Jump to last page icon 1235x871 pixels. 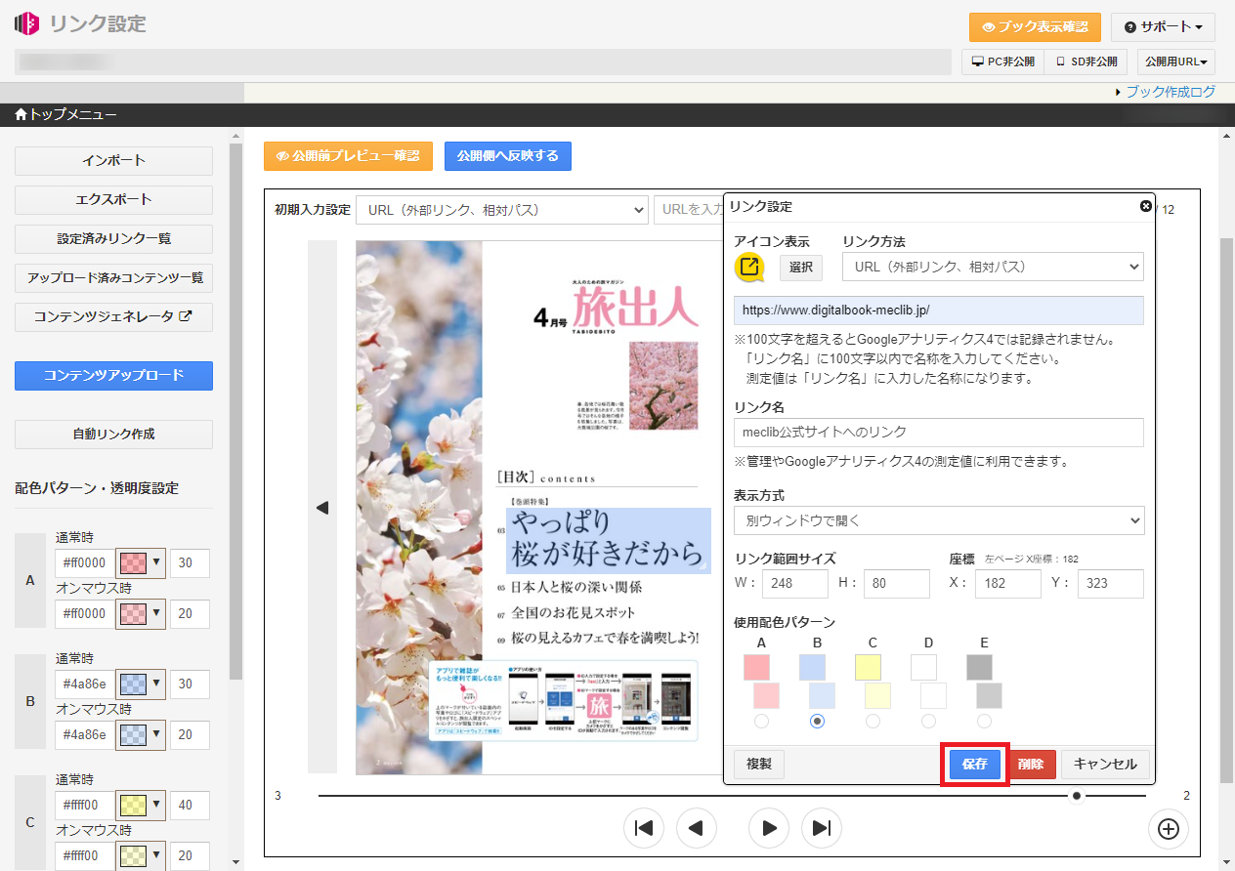822,828
